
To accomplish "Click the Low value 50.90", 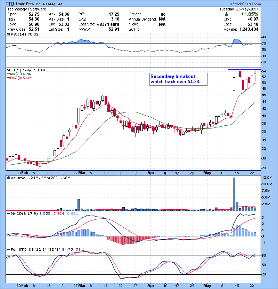I will [34, 24].
